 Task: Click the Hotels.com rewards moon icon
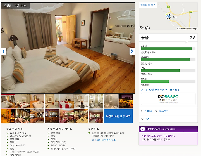click(143, 129)
